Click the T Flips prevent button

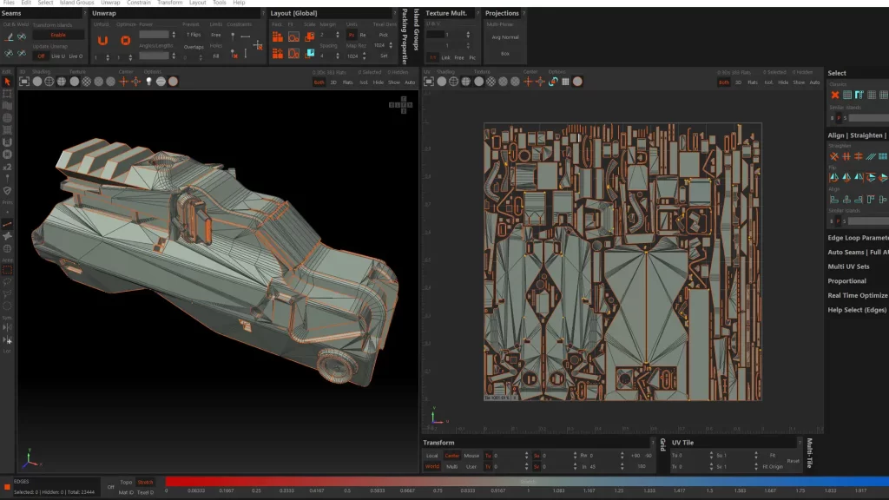click(194, 35)
